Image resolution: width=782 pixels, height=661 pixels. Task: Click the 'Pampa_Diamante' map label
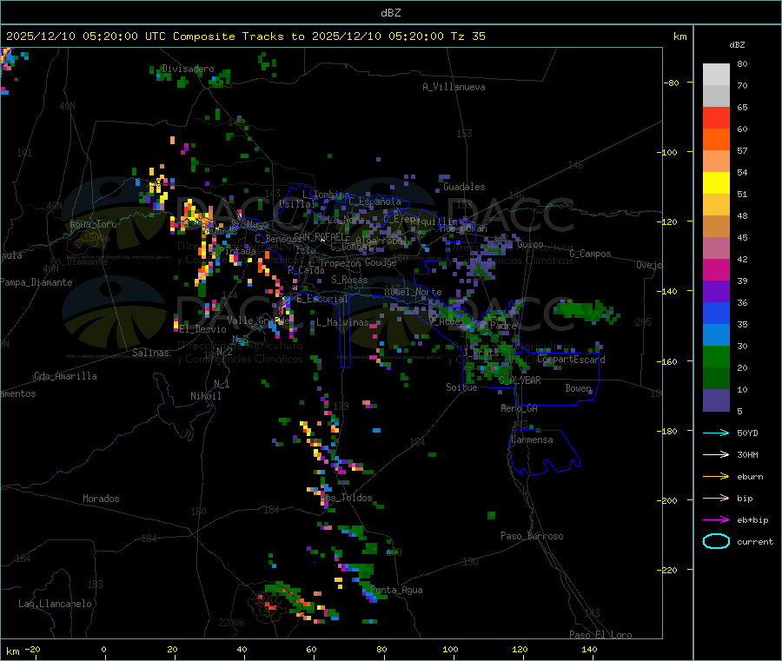coord(36,282)
